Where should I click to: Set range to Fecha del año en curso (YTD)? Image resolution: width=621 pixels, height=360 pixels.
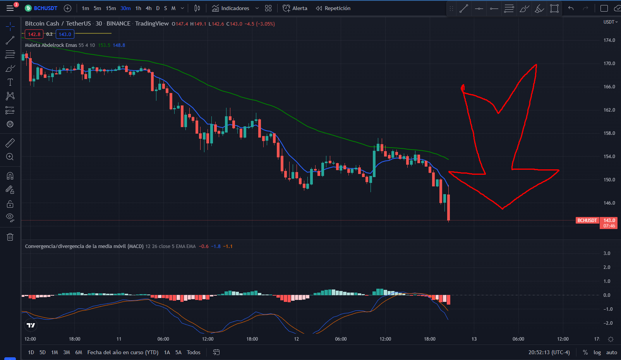[x=123, y=352]
